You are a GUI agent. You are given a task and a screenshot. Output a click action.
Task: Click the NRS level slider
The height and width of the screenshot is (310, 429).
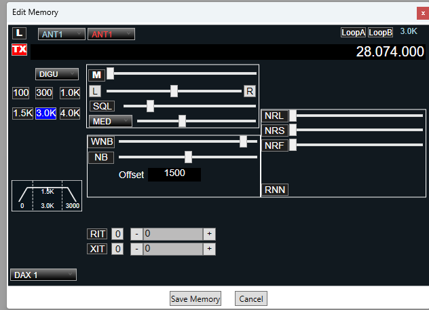356,130
